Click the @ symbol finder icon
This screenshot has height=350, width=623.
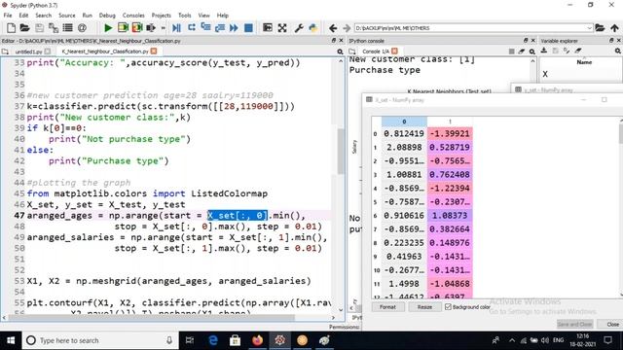click(x=82, y=28)
